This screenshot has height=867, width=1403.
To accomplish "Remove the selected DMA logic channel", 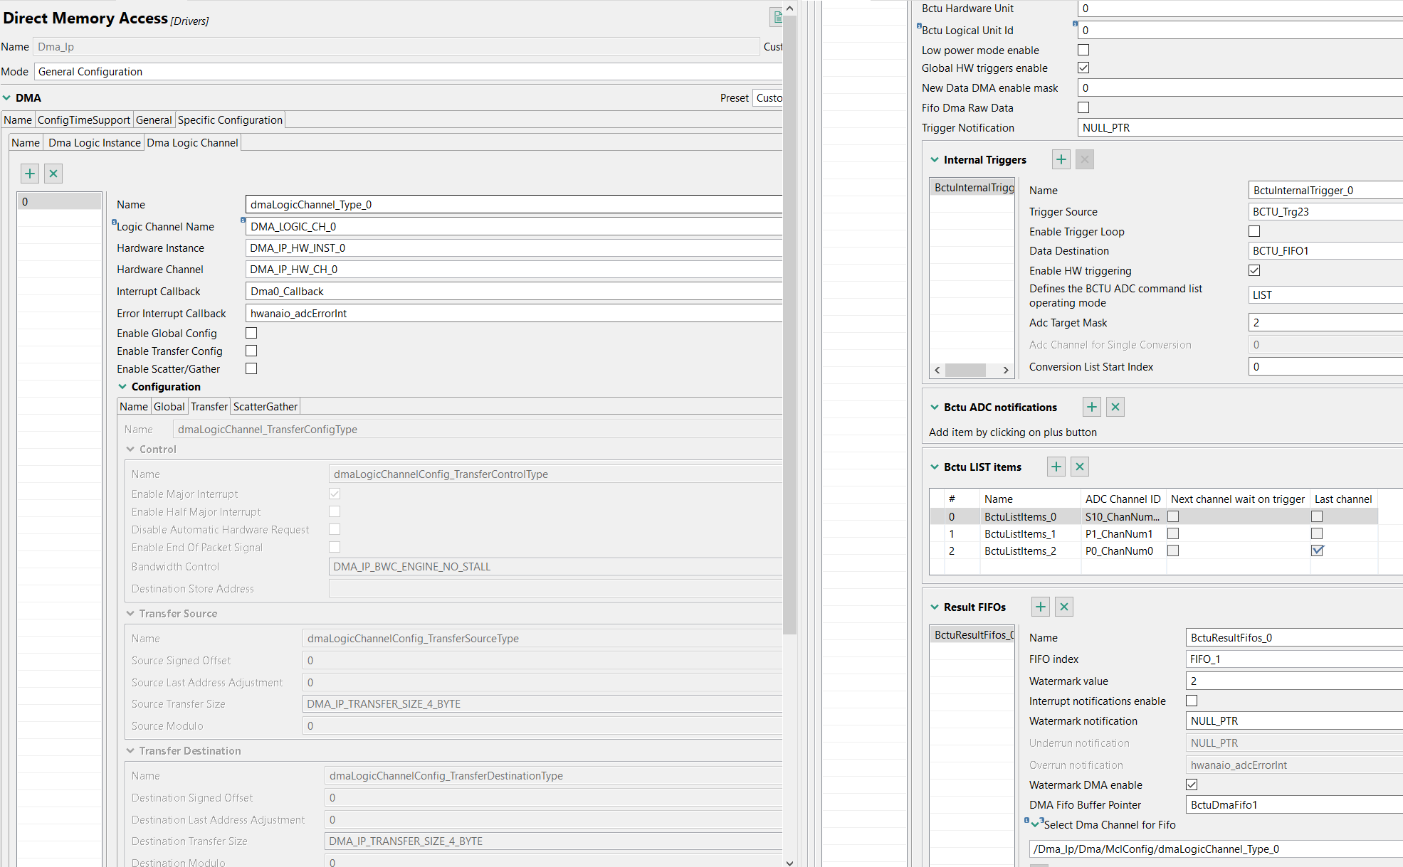I will [x=53, y=174].
